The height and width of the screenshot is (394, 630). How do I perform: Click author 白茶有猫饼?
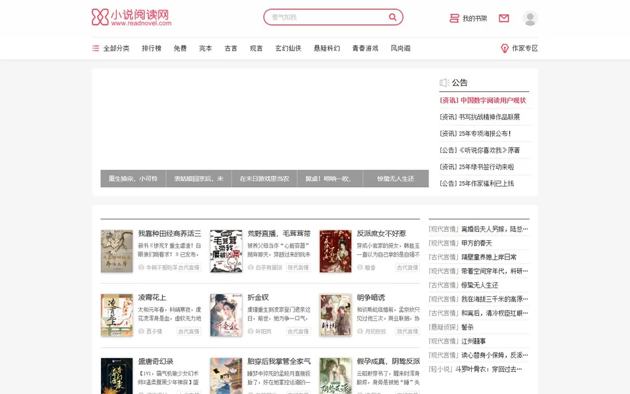tap(269, 267)
